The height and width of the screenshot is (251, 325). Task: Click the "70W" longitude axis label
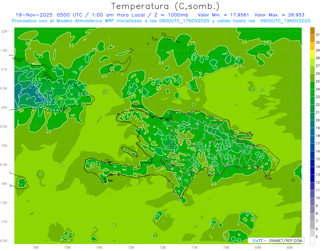(x=226, y=247)
